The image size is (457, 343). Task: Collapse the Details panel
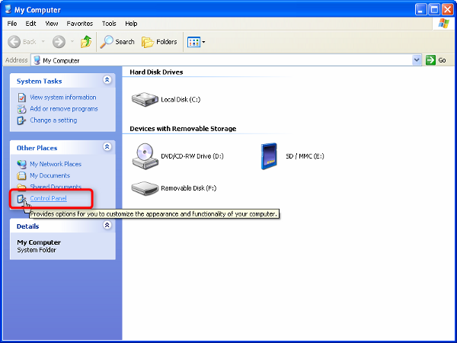pos(107,225)
